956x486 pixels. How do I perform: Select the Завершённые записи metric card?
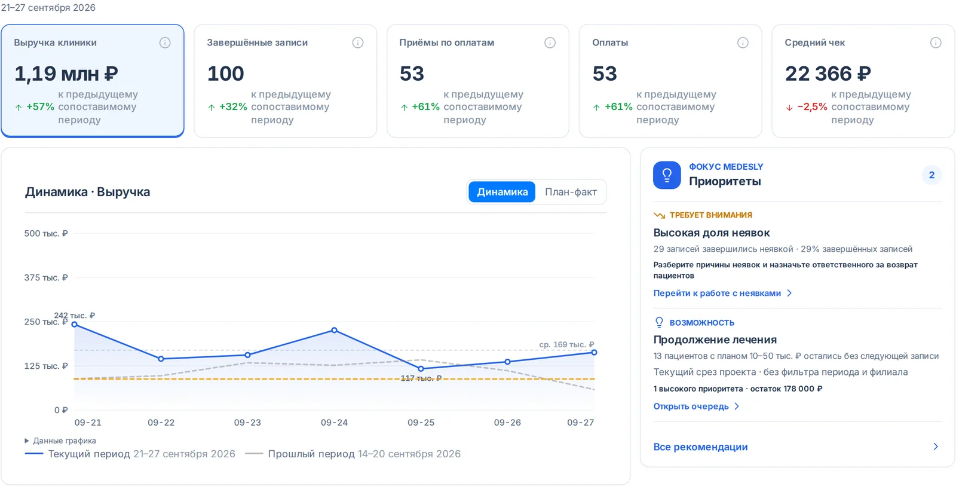pos(286,81)
